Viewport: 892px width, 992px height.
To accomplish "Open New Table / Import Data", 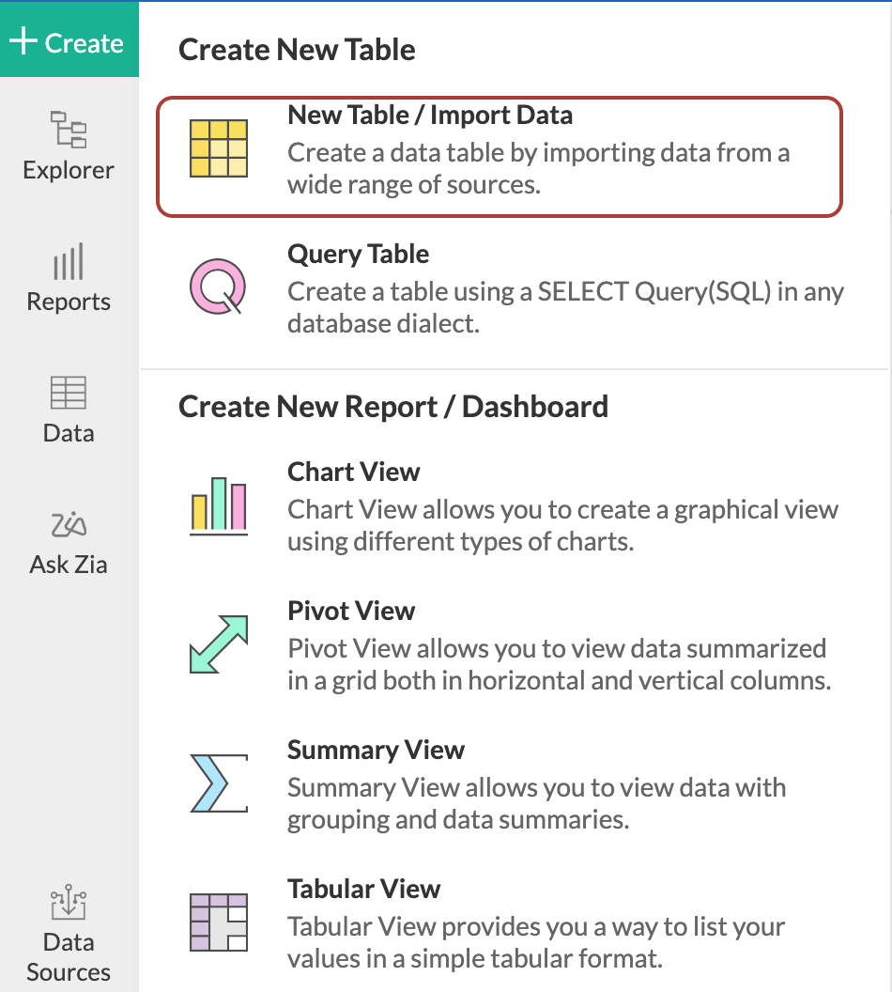I will [430, 115].
